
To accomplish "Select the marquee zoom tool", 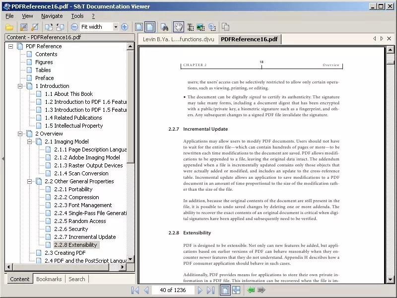I will tap(212, 27).
